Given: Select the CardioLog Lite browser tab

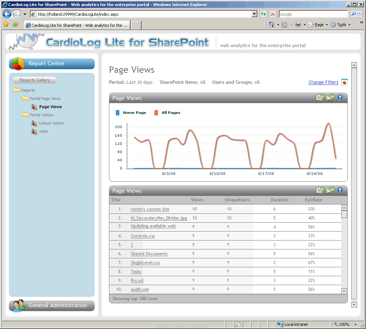Looking at the screenshot, I should [77, 25].
